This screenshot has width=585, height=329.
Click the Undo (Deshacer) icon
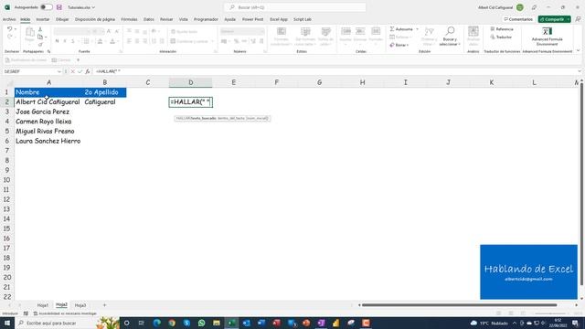pos(10,29)
